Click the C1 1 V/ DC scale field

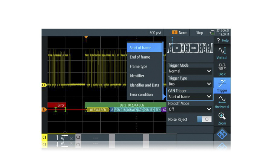point(61,137)
